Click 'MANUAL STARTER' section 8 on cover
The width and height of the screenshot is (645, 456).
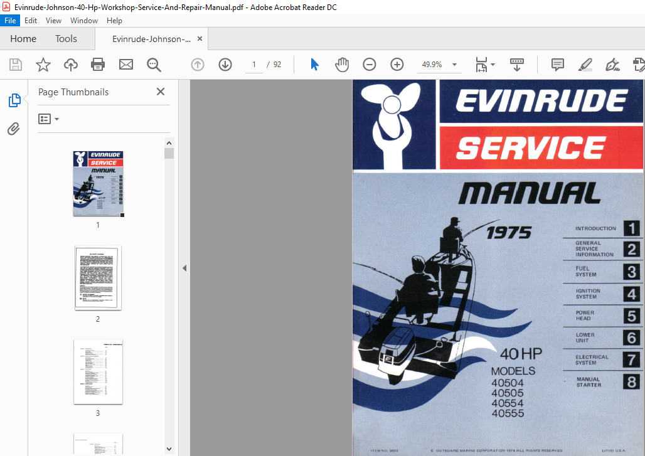click(x=589, y=382)
